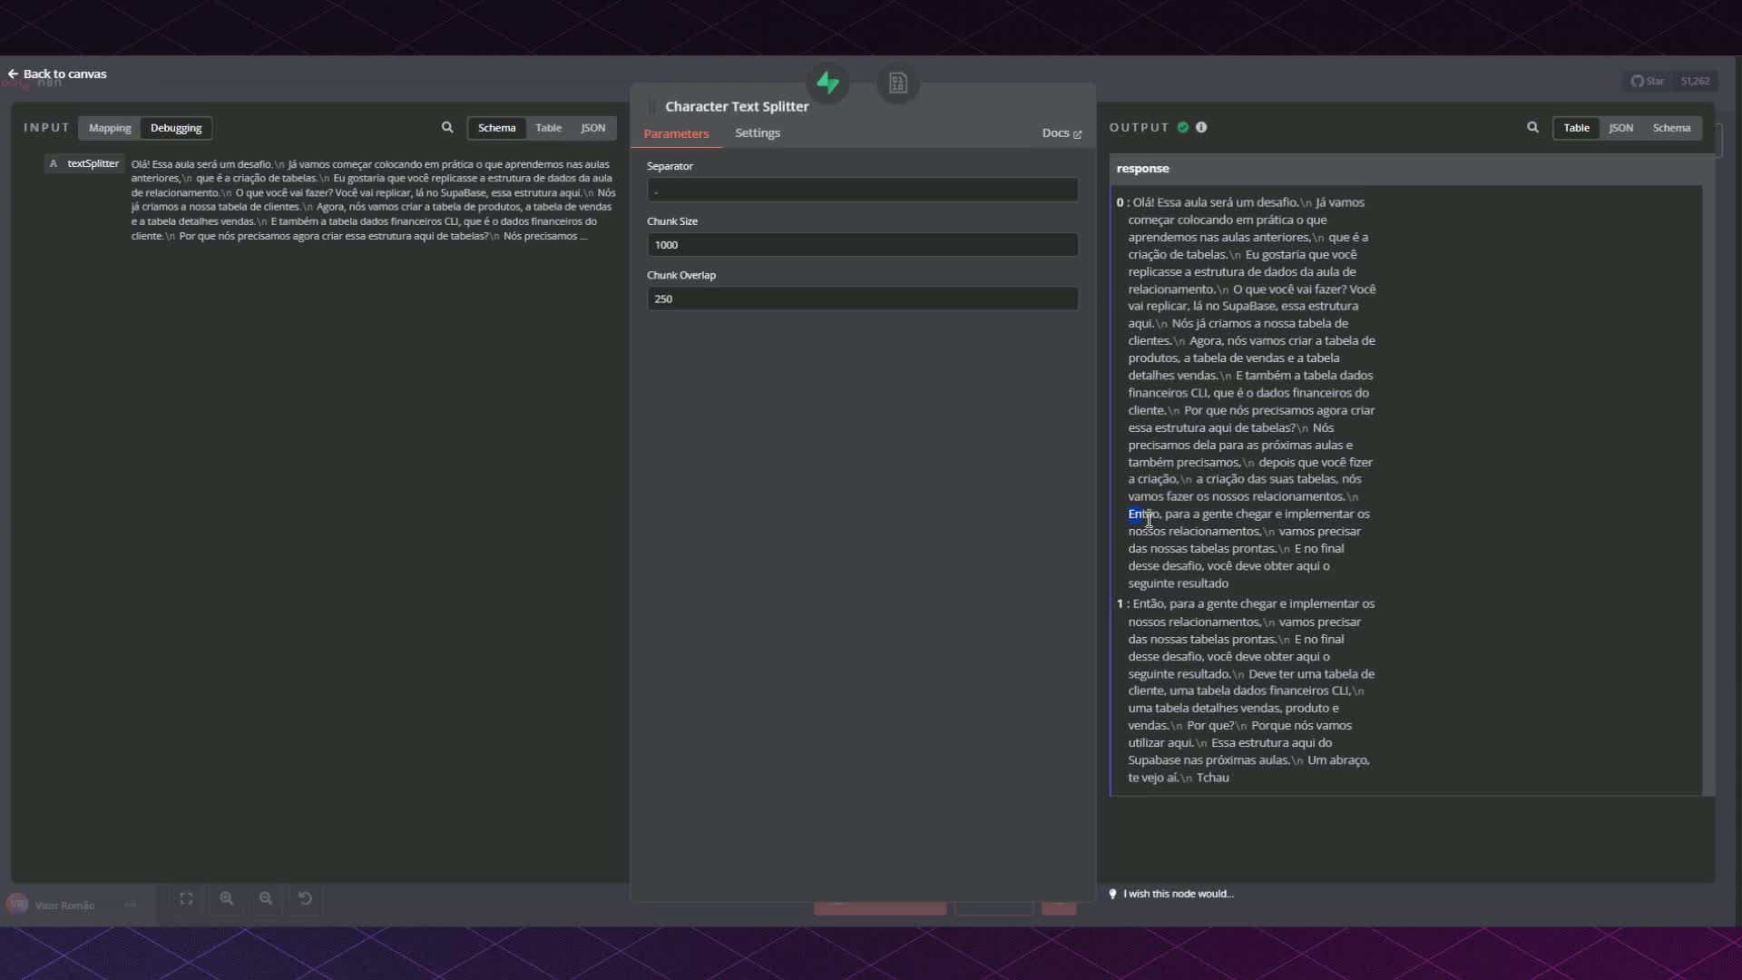Switch input panel to Debugging mode
This screenshot has height=980, width=1742.
tap(174, 128)
